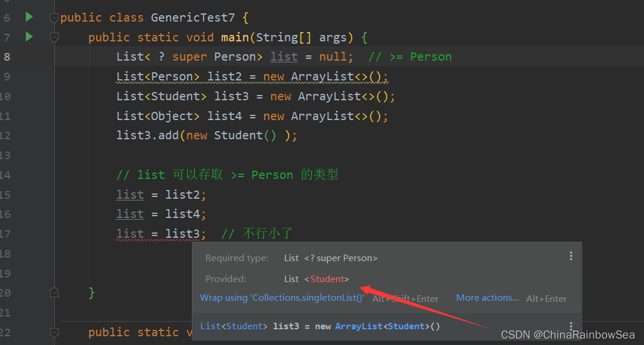Click line number 9 in gutter
Image resolution: width=644 pixels, height=345 pixels.
pyautogui.click(x=6, y=76)
